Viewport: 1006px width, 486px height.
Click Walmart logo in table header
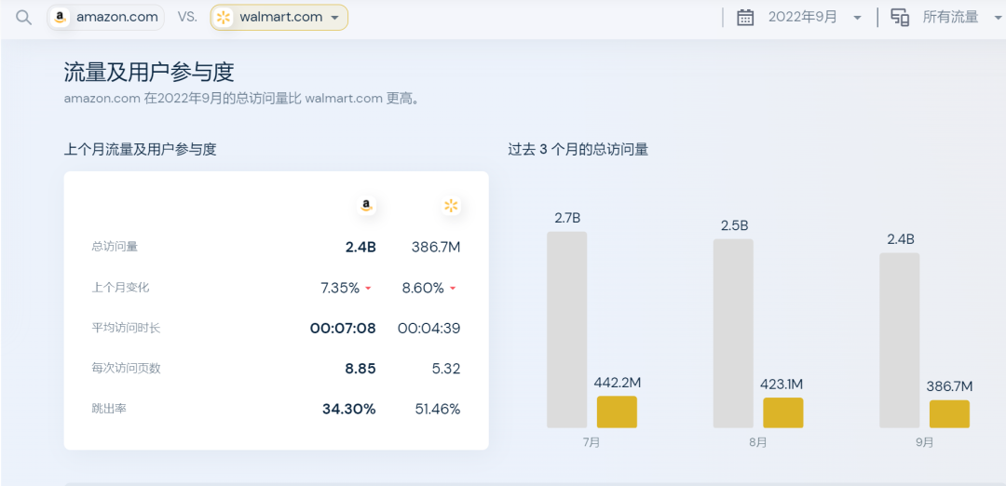(x=451, y=206)
